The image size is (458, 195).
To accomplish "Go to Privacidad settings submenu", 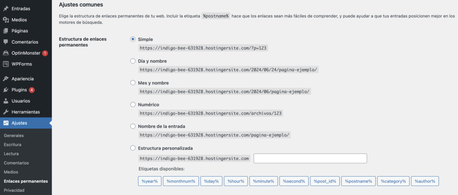I will (x=13, y=190).
